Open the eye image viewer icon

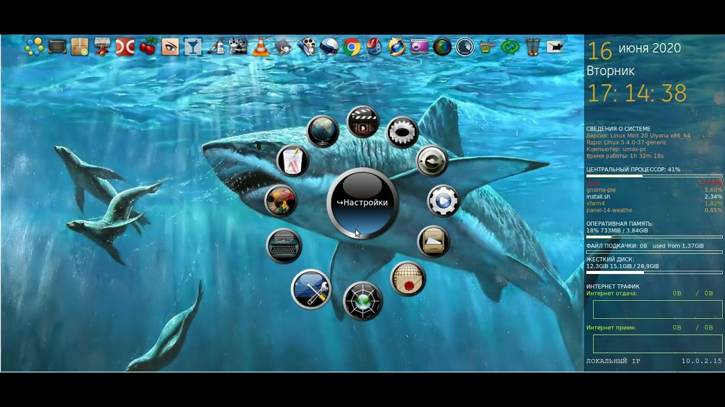click(x=170, y=46)
